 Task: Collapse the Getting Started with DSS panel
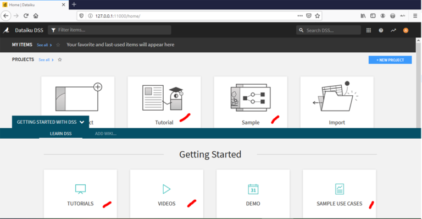[x=51, y=122]
